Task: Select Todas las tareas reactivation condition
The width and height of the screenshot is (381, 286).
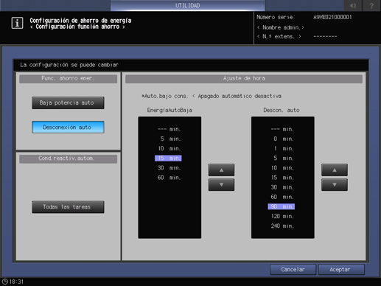Action: click(x=68, y=207)
